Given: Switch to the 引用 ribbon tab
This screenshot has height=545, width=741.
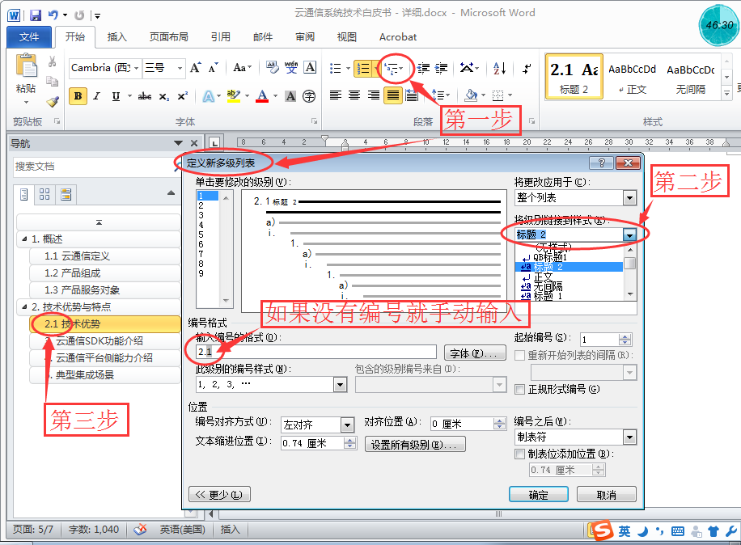Looking at the screenshot, I should [221, 37].
